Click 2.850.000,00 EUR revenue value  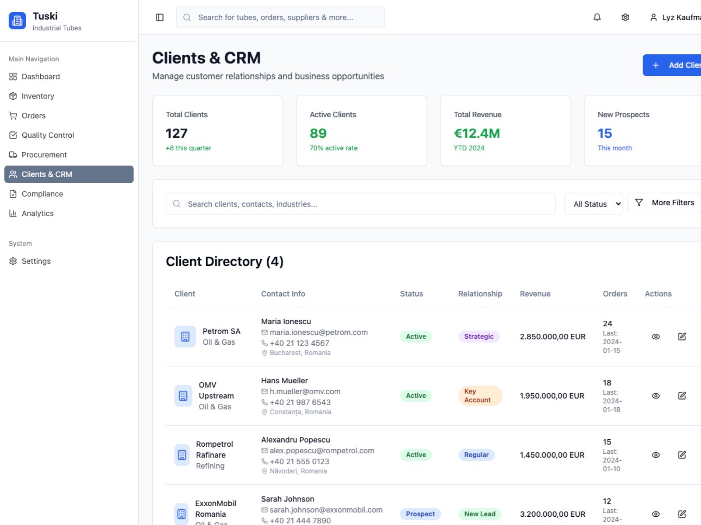(x=553, y=337)
